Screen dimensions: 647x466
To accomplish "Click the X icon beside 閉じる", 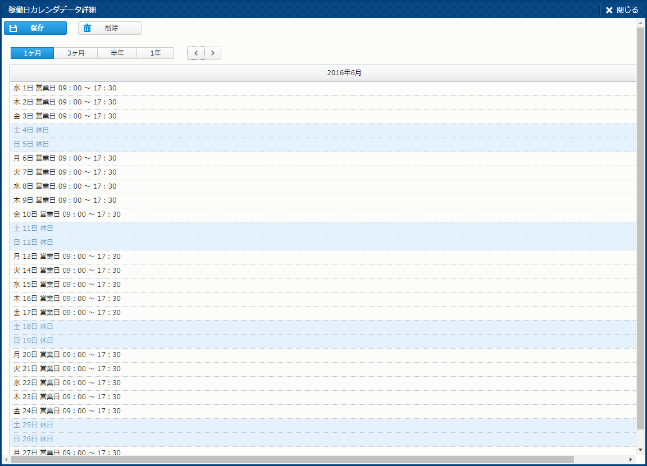I will click(609, 10).
